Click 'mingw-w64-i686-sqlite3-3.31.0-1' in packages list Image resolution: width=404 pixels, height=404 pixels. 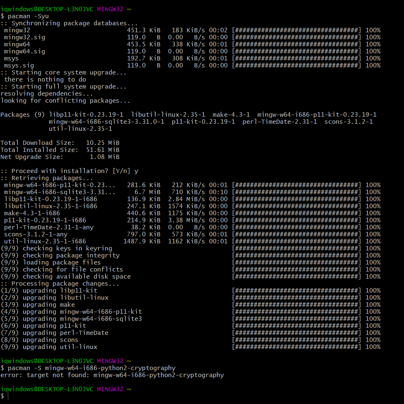tap(106, 122)
